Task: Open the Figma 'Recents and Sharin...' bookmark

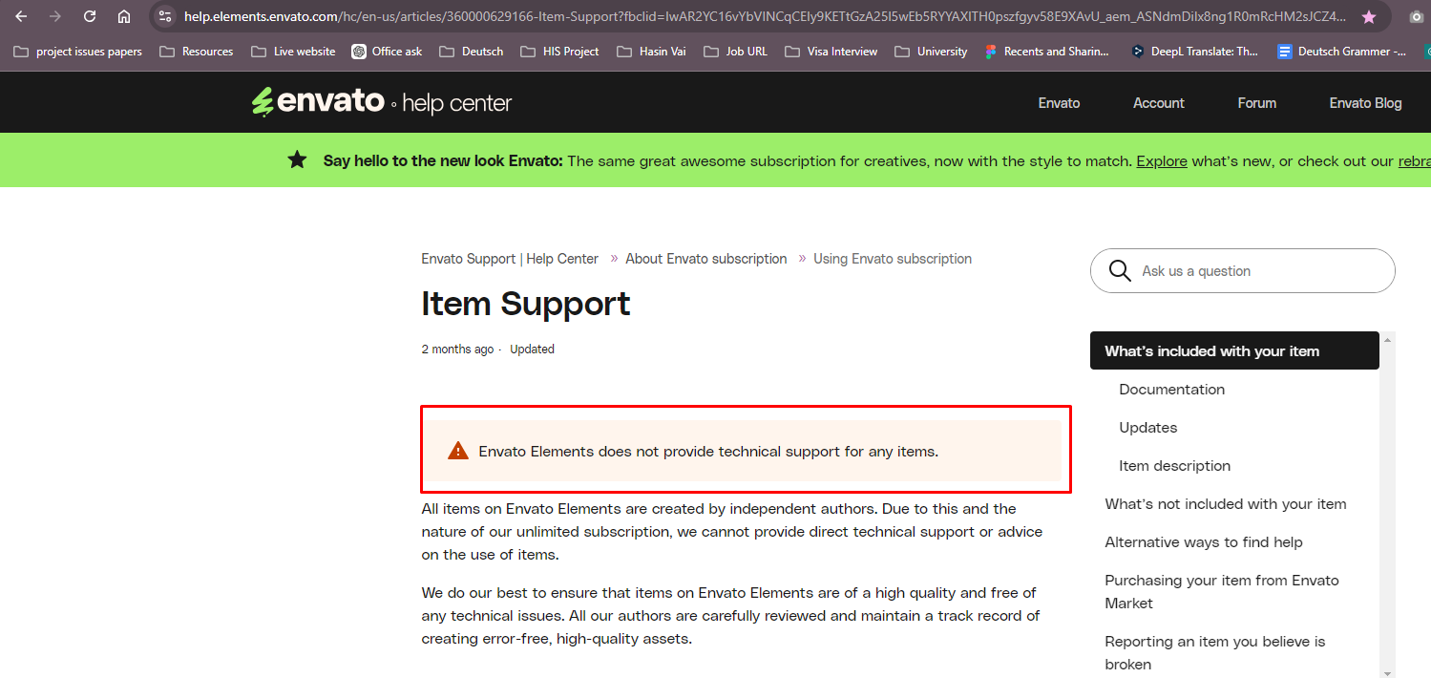Action: pyautogui.click(x=1047, y=52)
